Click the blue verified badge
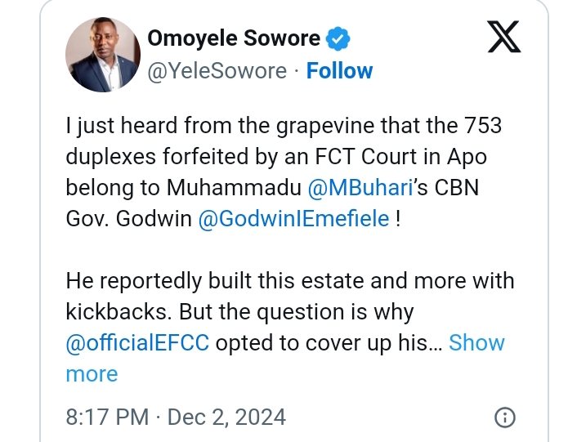Image resolution: width=568 pixels, height=442 pixels. click(x=337, y=38)
